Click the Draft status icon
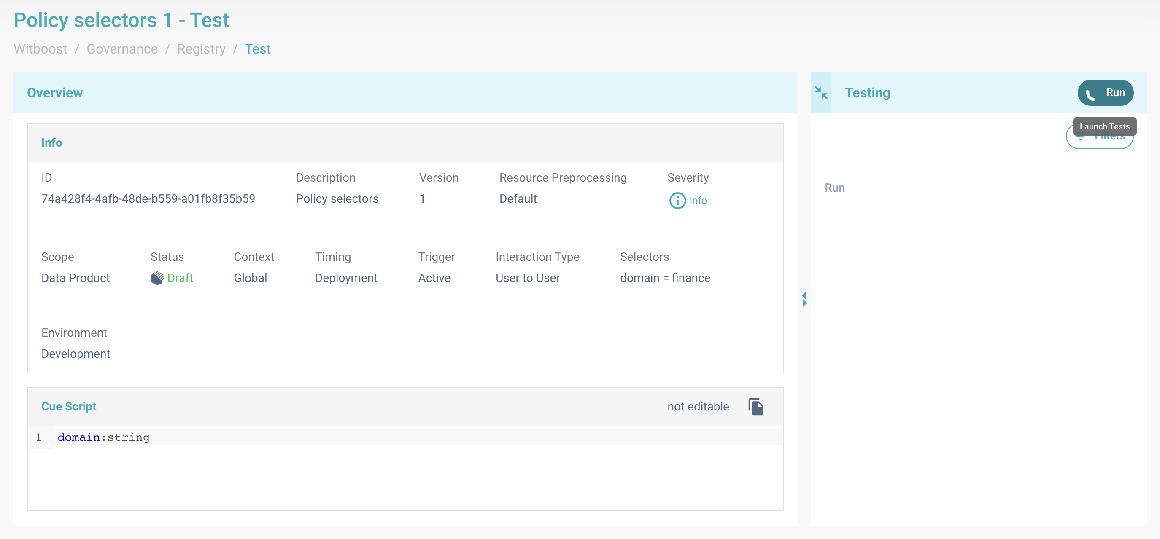Image resolution: width=1160 pixels, height=539 pixels. [157, 278]
